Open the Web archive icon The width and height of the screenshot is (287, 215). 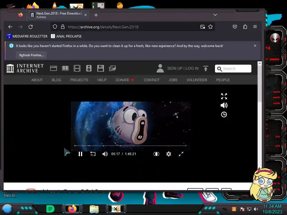tap(54, 68)
